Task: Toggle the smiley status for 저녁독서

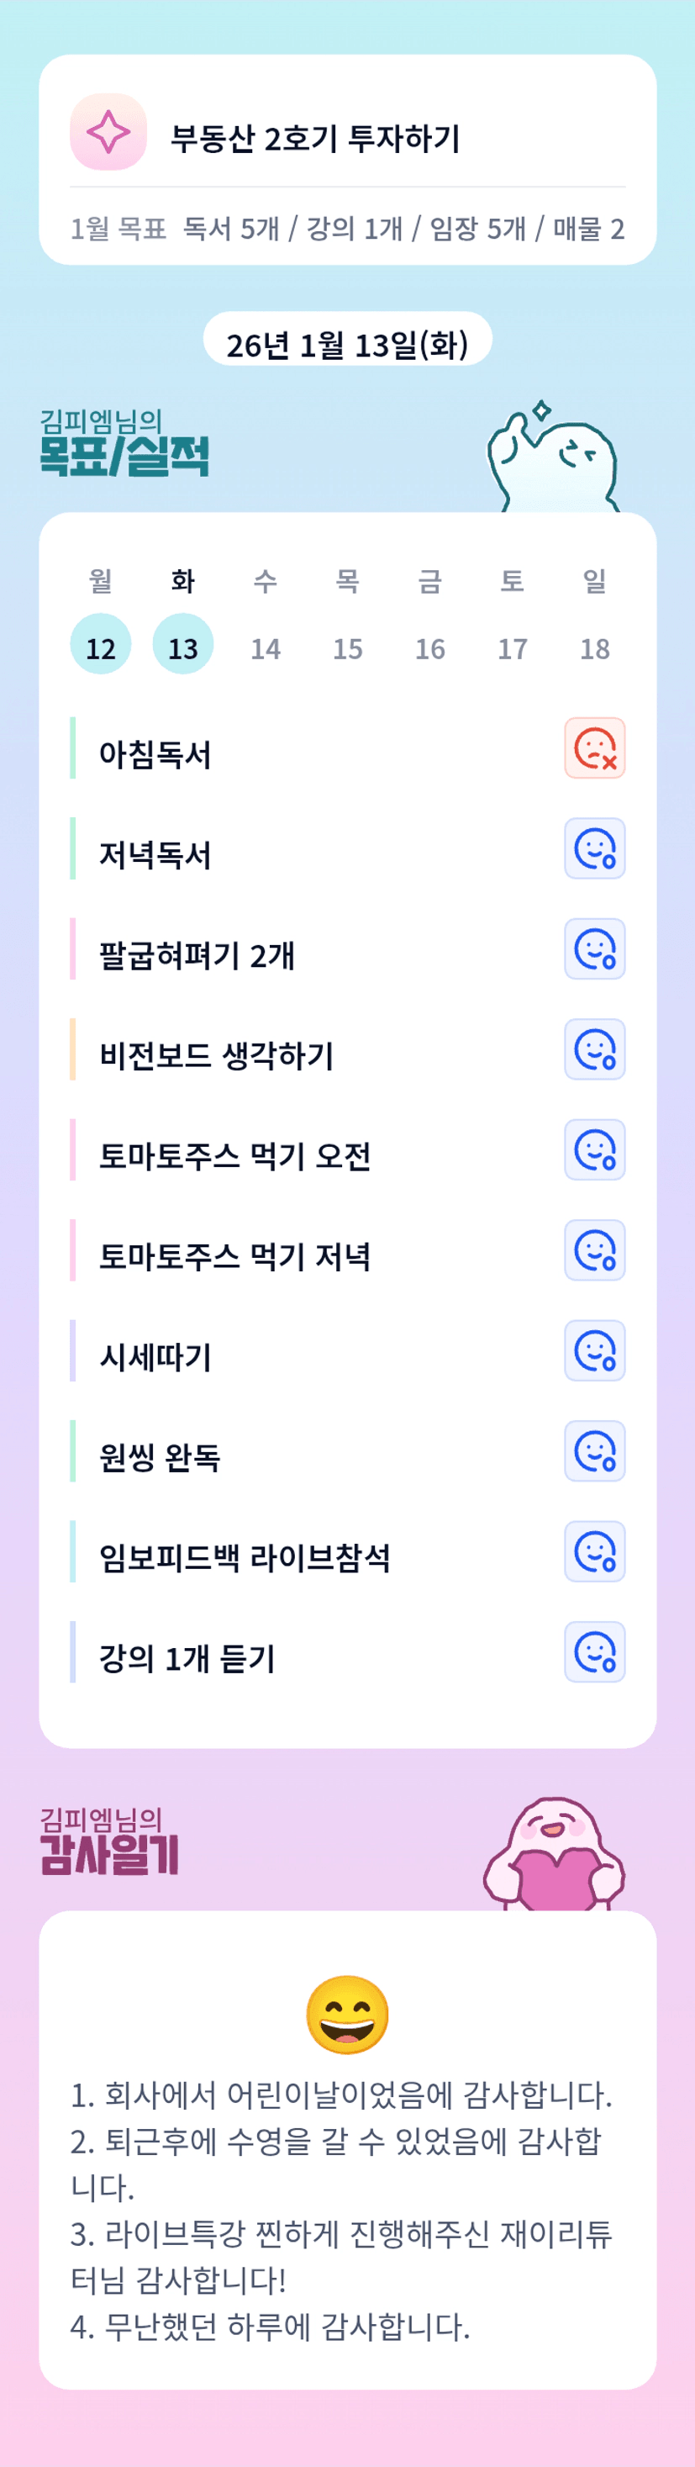Action: (594, 848)
